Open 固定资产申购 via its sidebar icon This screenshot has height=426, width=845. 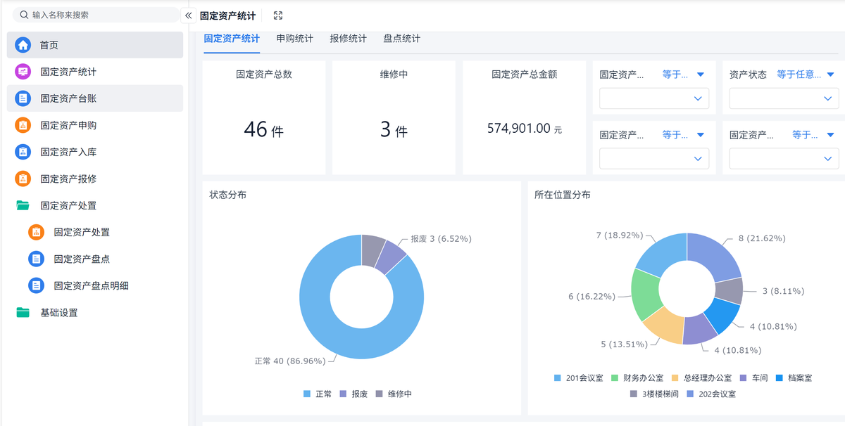22,124
